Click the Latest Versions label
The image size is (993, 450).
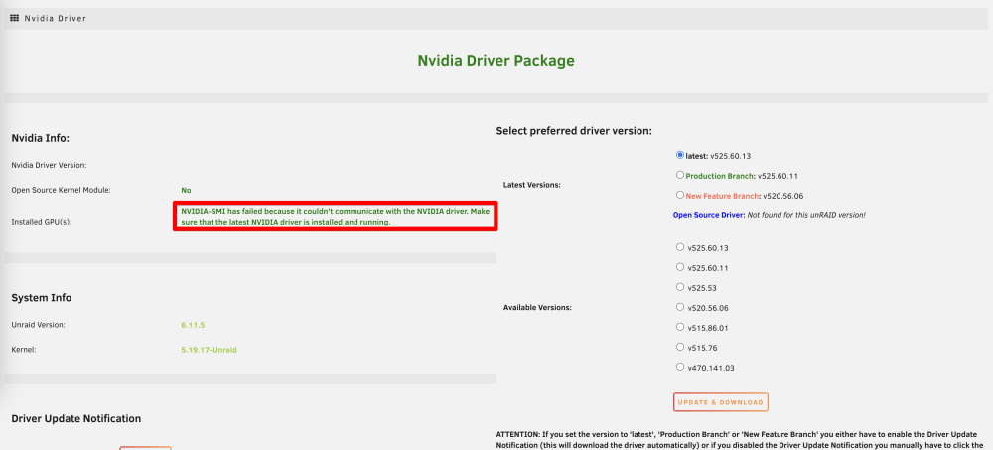[x=532, y=185]
